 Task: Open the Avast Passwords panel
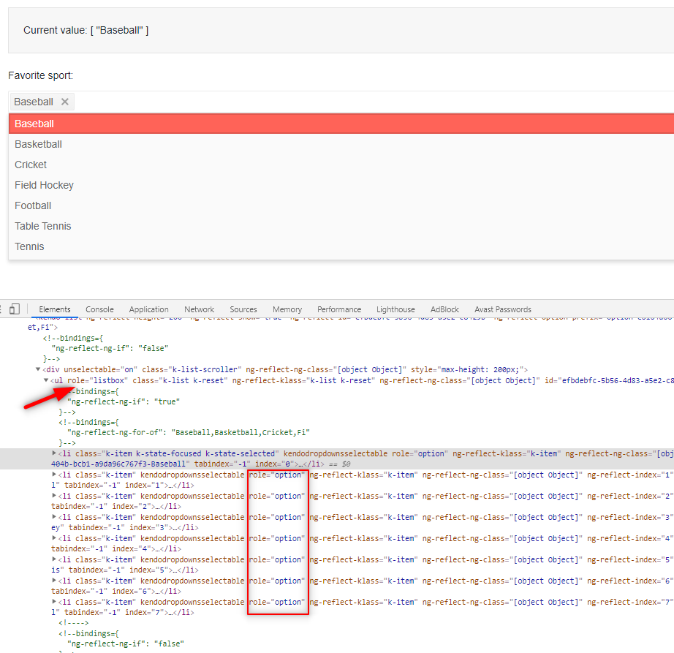[502, 309]
